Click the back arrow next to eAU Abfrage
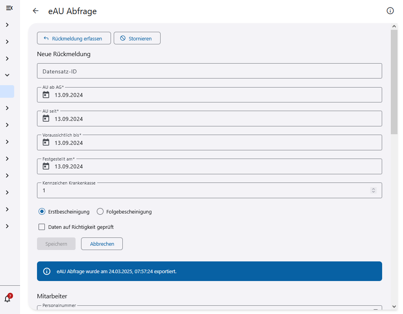The height and width of the screenshot is (314, 403). (36, 11)
